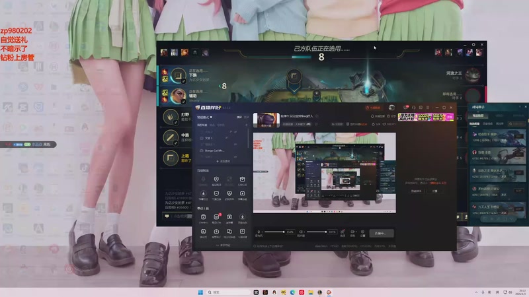Open download icon in 直播工具 section
The width and height of the screenshot is (529, 297).
click(242, 218)
